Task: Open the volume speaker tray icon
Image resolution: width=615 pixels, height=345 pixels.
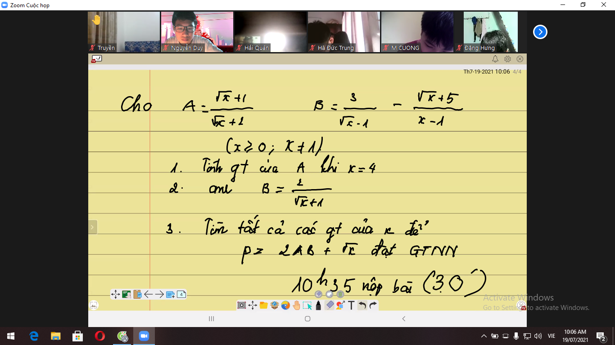Action: click(538, 336)
